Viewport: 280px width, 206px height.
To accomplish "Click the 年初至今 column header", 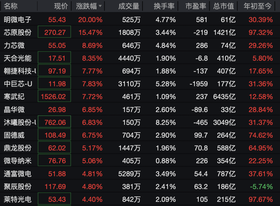I will point(260,6).
